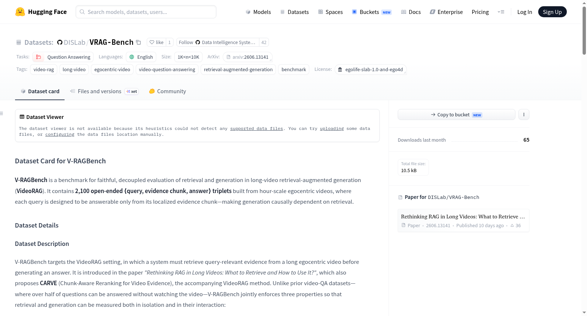Open the Models navigation item
587x316 pixels.
258,12
